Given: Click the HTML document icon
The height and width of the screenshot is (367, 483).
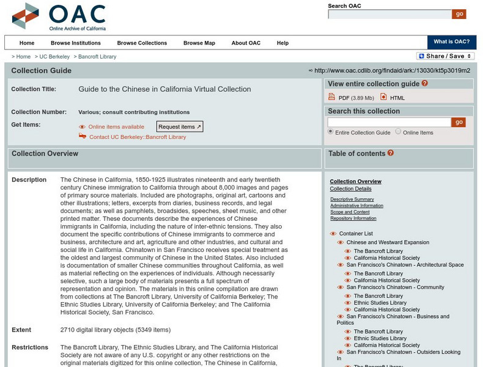Looking at the screenshot, I should coord(383,97).
